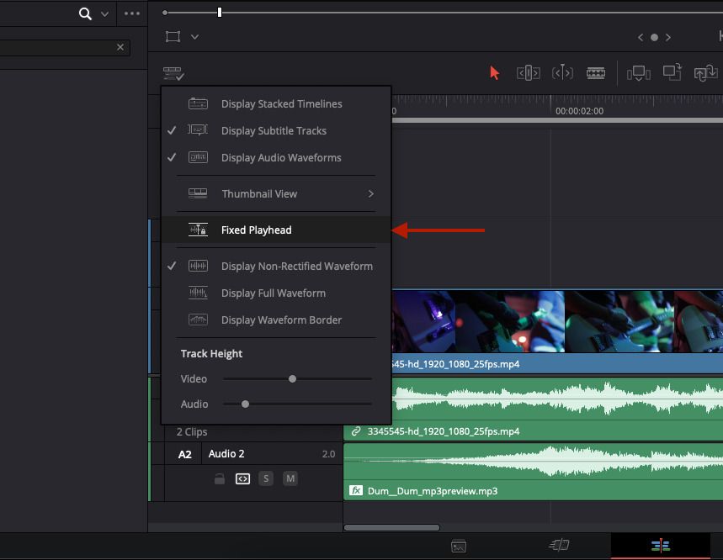Expand the rectangle selection mode dropdown
Viewport: 723px width, 560px height.
194,36
